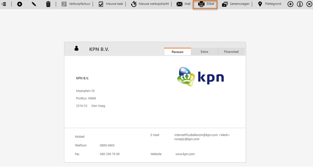Edit the contact with the pencil icon
The width and height of the screenshot is (313, 167).
pyautogui.click(x=34, y=4)
